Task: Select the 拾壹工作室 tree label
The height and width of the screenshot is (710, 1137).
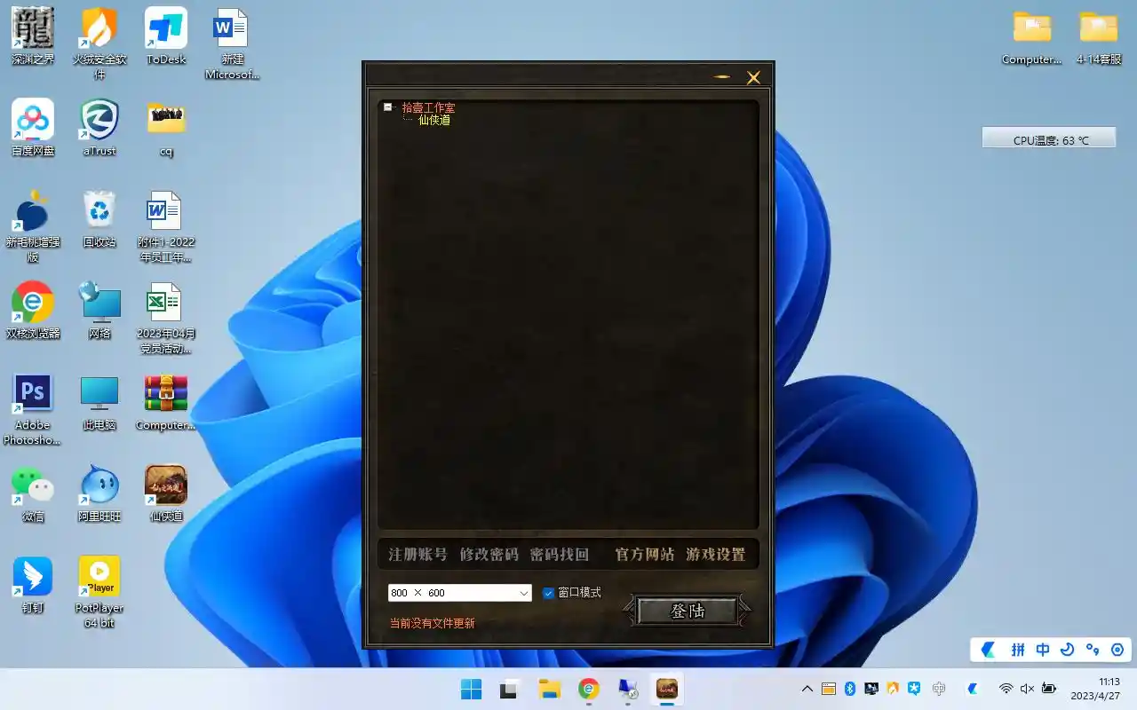Action: click(428, 107)
